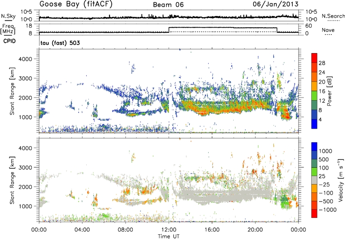Click the blue bottom of the power colorbar
345x239 pixels.
(314, 124)
